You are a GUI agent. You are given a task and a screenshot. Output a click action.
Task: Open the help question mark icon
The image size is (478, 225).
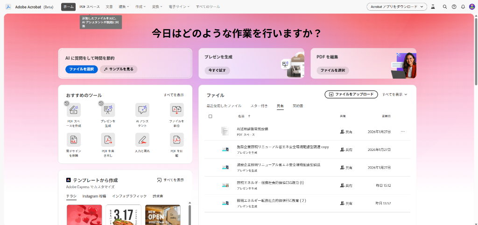pos(454,7)
